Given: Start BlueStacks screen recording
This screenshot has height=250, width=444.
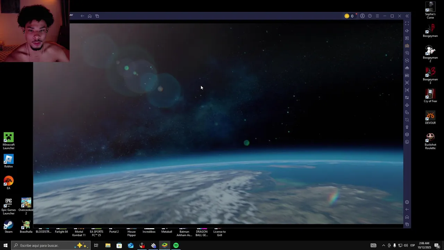Looking at the screenshot, I should (407, 90).
